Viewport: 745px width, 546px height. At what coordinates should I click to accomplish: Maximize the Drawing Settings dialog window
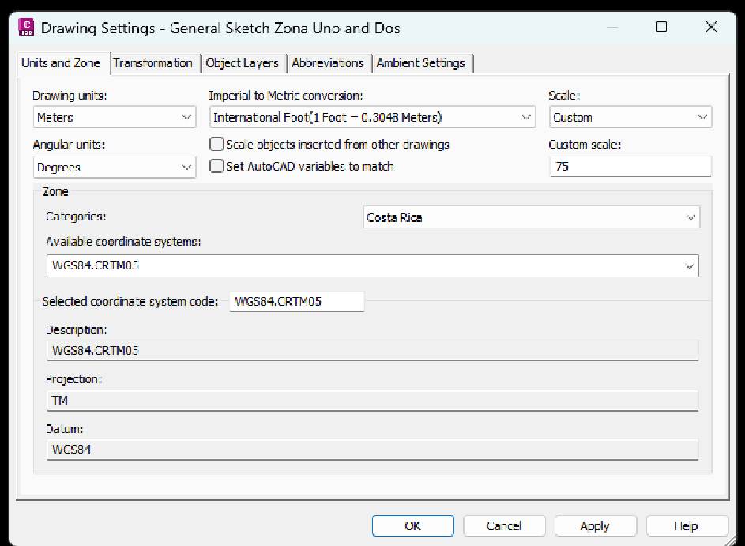click(x=661, y=28)
